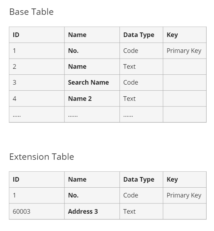Viewport: 214px width, 231px height.
Task: Select the "Name 2" field cell
Action: 80,99
